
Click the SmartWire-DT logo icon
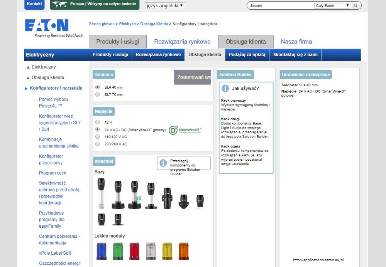coord(186,130)
